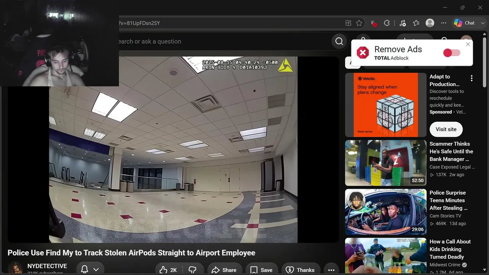Image resolution: width=489 pixels, height=275 pixels.
Task: Open the Midwest Crime channel name
Action: 445,265
